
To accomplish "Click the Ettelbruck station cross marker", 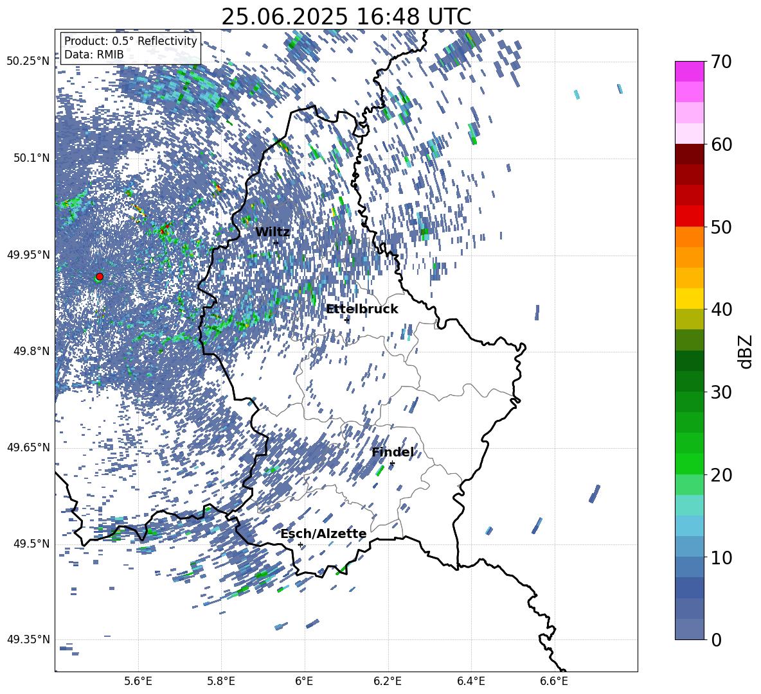I will pyautogui.click(x=346, y=320).
